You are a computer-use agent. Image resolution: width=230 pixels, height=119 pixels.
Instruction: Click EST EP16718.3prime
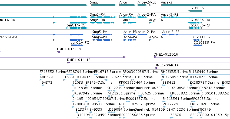108,72
